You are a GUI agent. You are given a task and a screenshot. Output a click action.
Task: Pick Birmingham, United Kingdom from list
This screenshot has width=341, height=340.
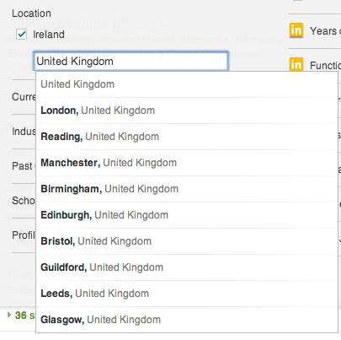(x=187, y=189)
